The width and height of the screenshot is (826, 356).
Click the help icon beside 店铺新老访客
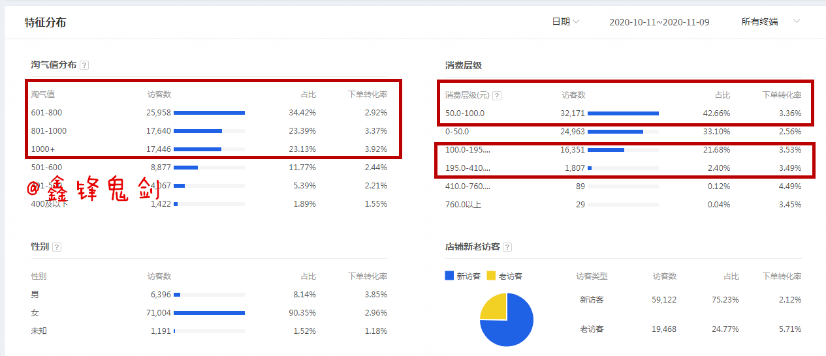[507, 247]
